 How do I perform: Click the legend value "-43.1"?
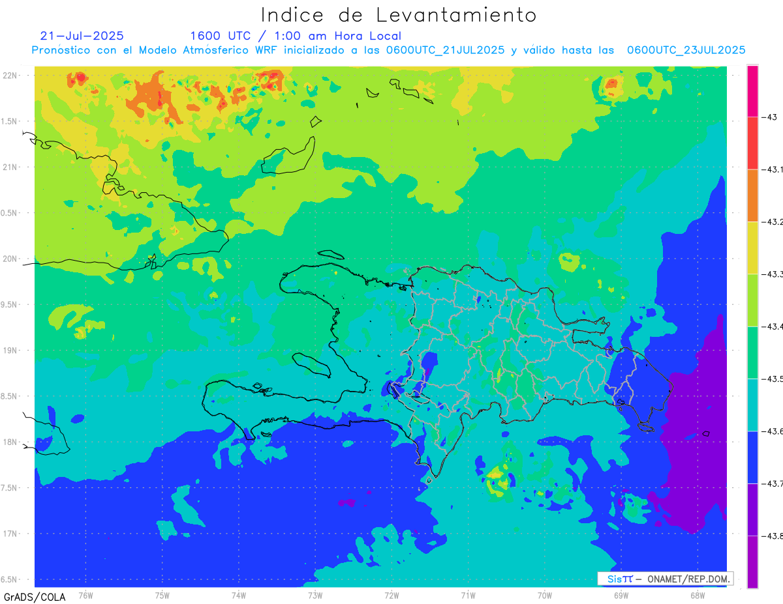(x=774, y=169)
